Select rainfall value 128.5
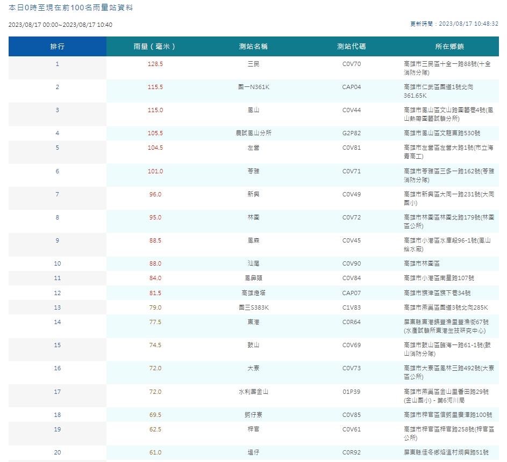This screenshot has width=507, height=462. (155, 64)
